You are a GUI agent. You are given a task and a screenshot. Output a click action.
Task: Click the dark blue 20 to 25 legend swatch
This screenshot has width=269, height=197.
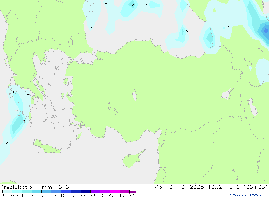[x=76, y=192]
